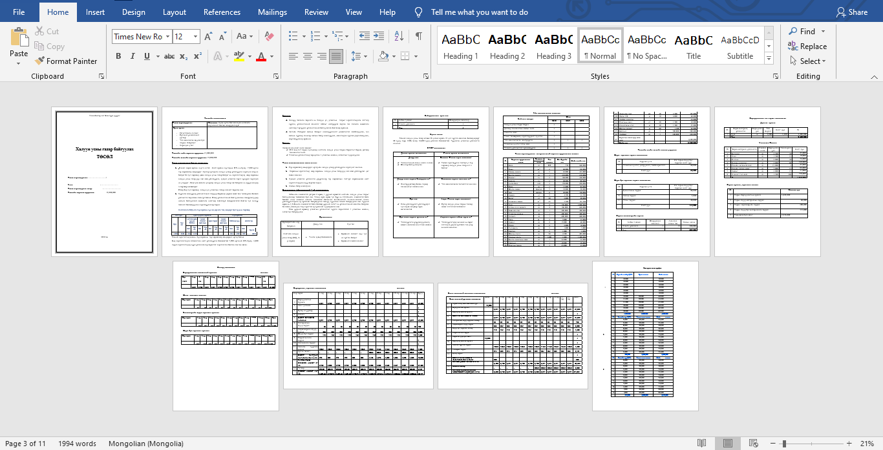The image size is (883, 450).
Task: Align text to the left
Action: coord(293,56)
